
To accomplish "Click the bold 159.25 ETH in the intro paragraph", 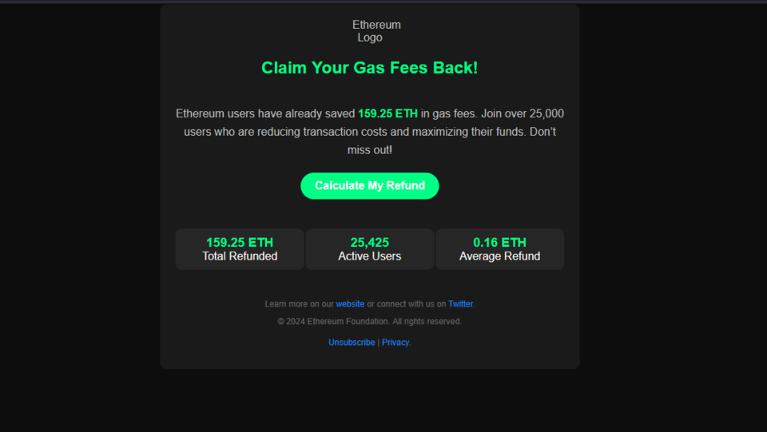I will (387, 114).
